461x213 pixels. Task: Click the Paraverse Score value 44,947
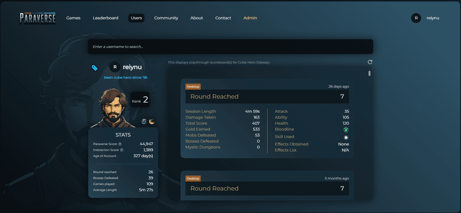click(146, 144)
